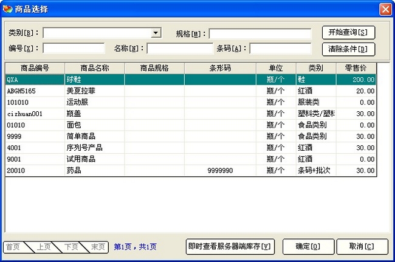Screen dimensions: 395x262
Task: Go to 下页 next page tab
Action: 70,247
